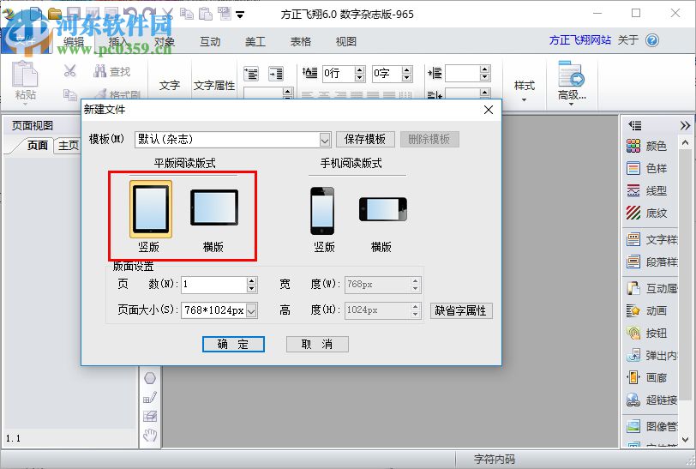
Task: Click down arrow of right panel scrollbar
Action: tap(686, 440)
